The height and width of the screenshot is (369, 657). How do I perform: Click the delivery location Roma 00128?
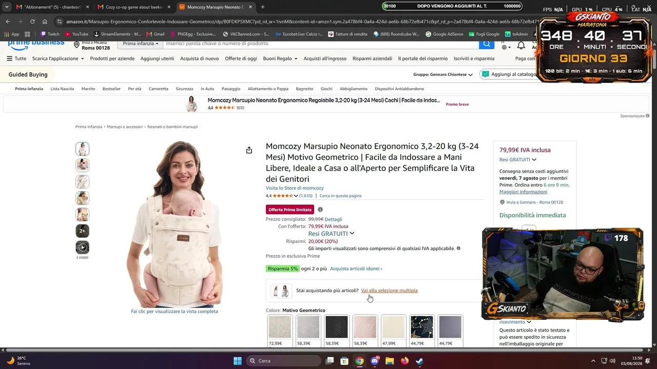pos(92,46)
